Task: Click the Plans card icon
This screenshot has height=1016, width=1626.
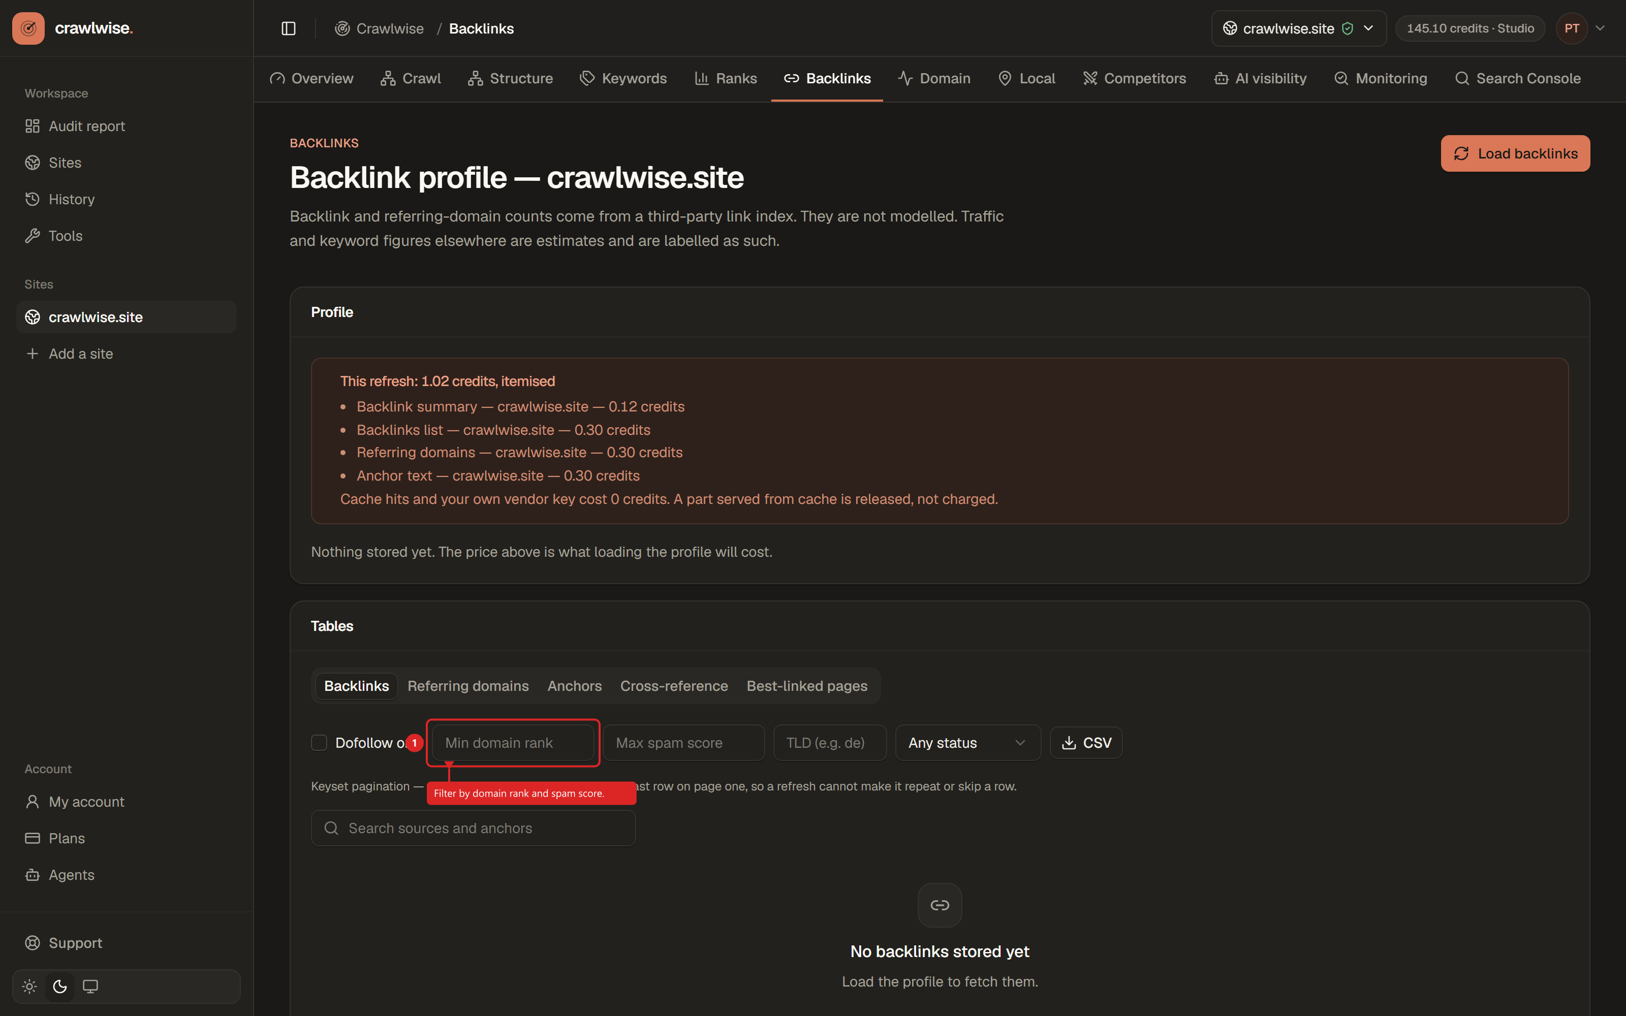Action: [32, 838]
